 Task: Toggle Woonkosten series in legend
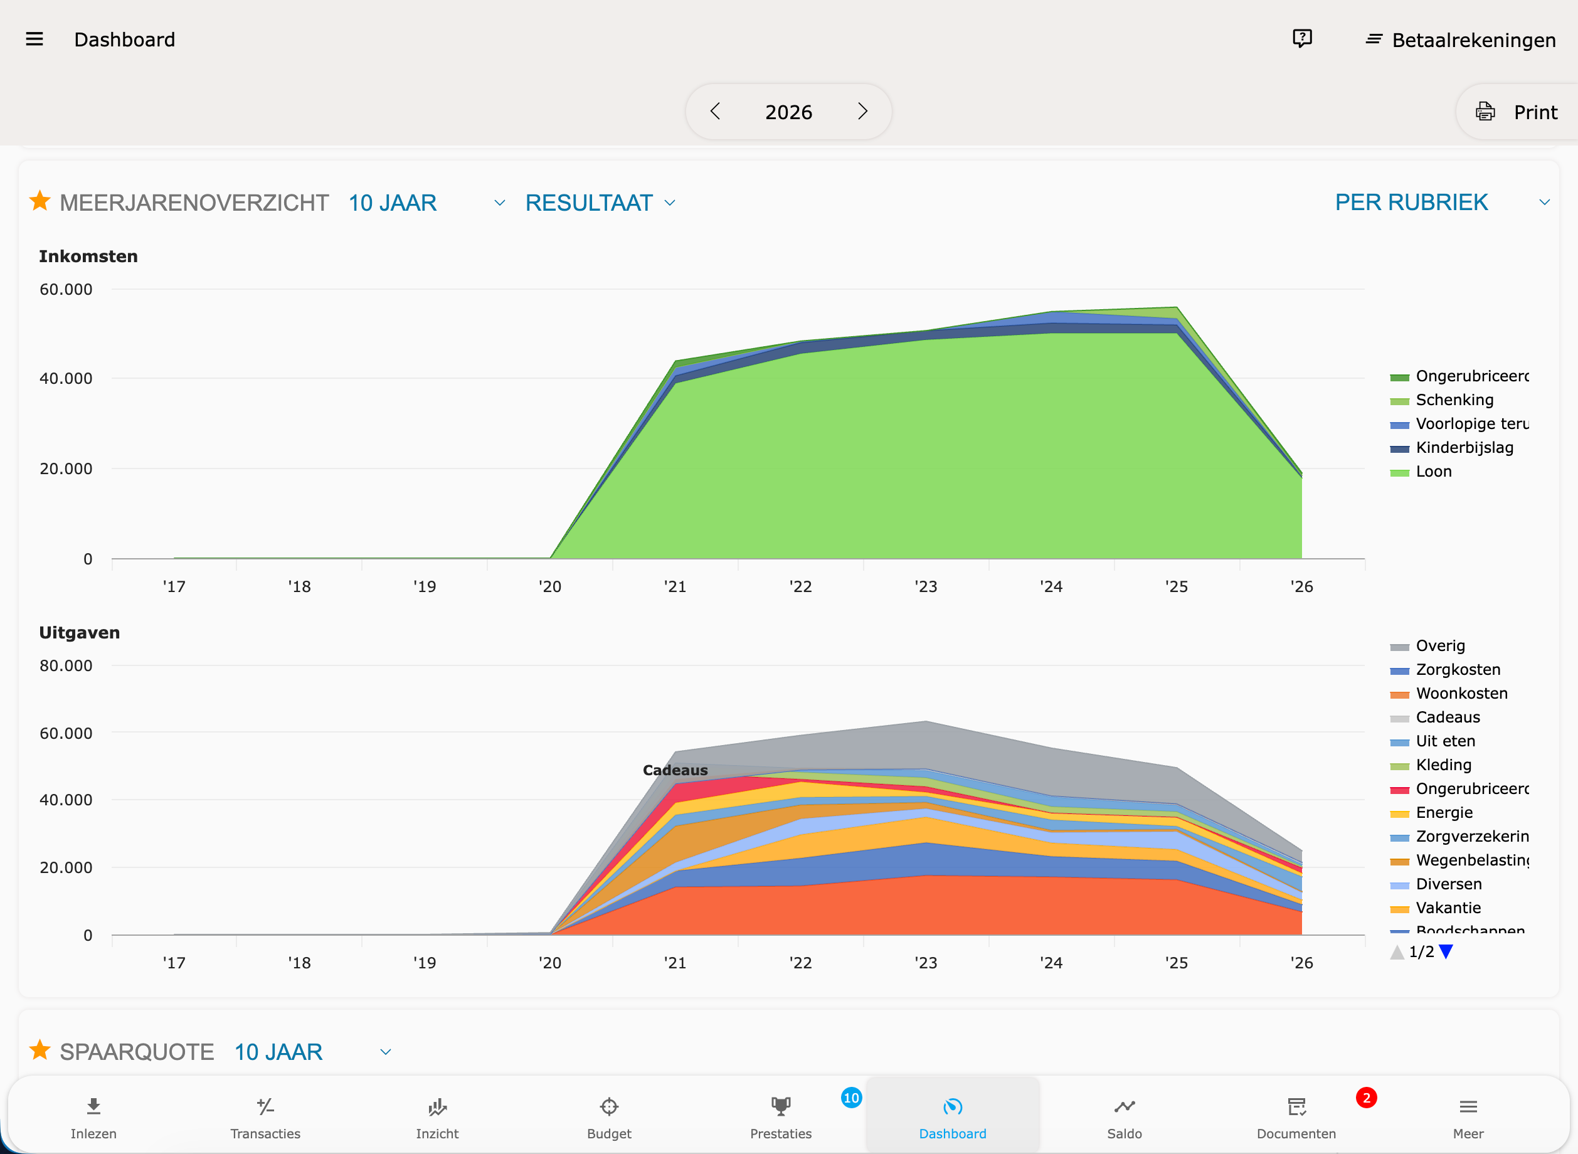pos(1449,694)
